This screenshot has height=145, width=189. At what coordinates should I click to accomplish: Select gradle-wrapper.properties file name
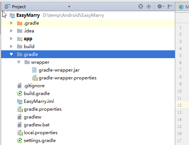pos(68,78)
